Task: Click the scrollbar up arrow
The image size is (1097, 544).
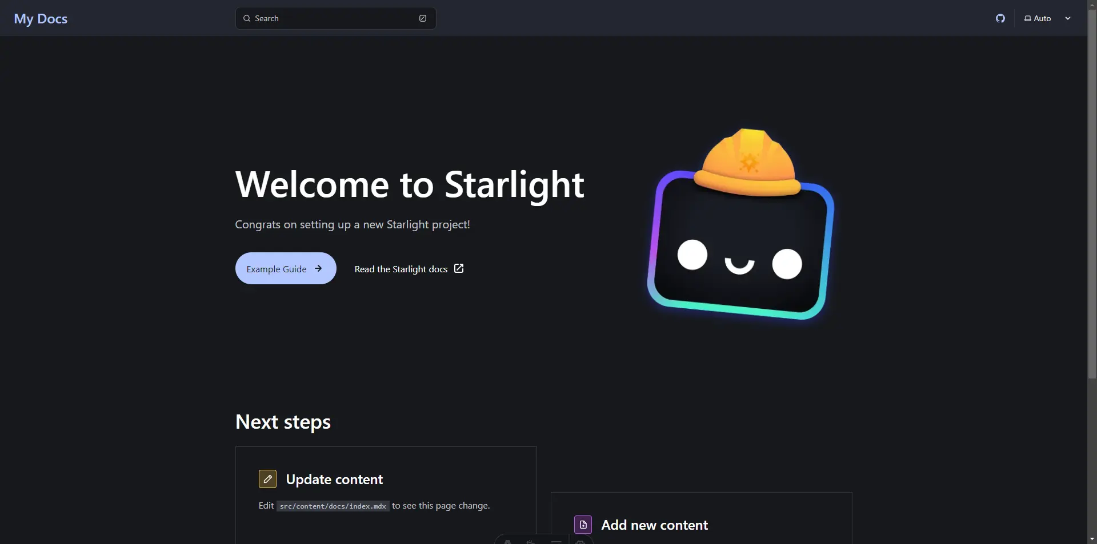Action: pyautogui.click(x=1092, y=4)
